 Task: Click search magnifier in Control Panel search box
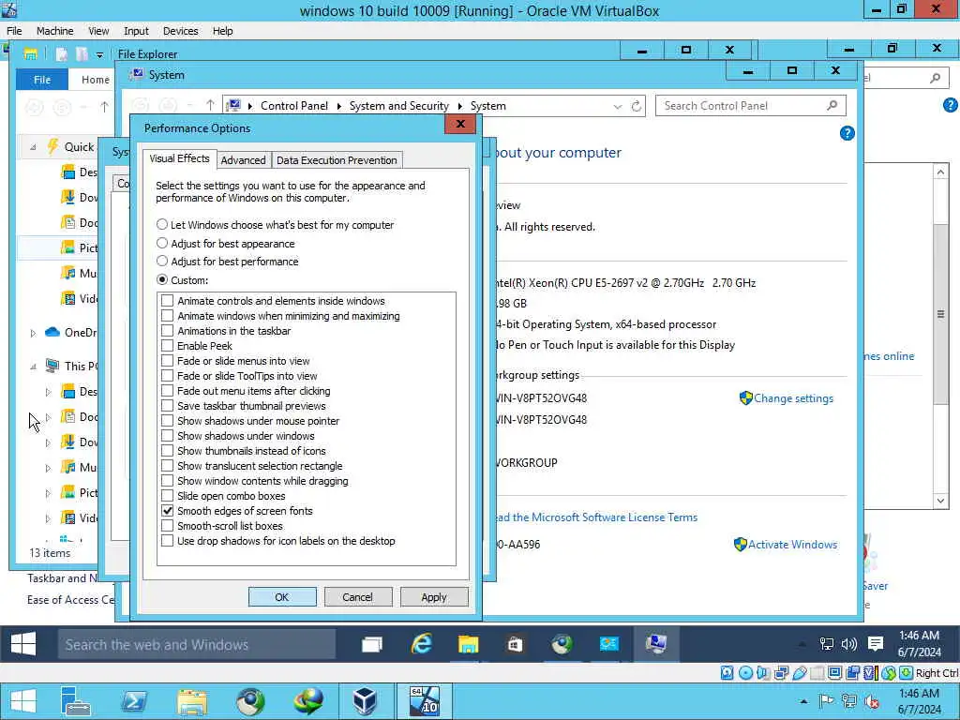point(832,105)
